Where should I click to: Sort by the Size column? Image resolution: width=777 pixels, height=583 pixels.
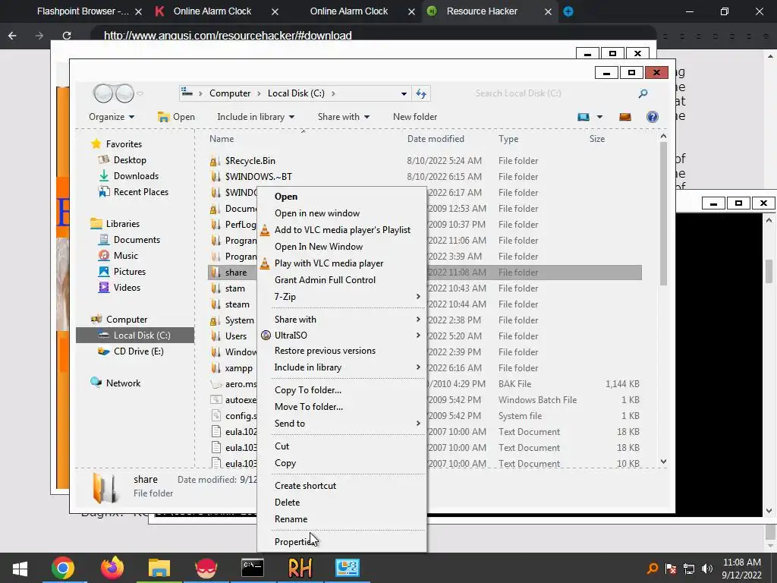click(x=597, y=139)
